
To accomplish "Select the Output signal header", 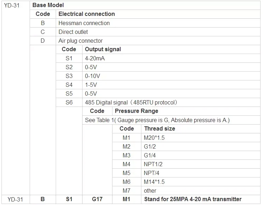I will tap(103, 49).
